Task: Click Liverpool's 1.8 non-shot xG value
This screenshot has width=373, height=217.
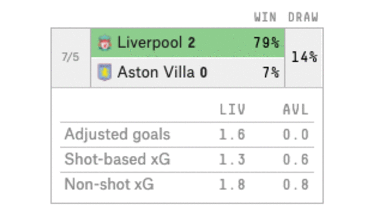Action: tap(232, 184)
